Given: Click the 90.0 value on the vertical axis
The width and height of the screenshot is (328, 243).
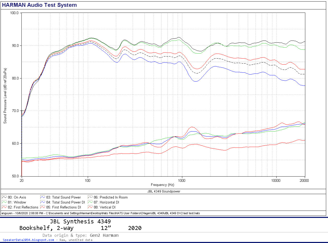Looking at the screenshot, I should coord(15,46).
